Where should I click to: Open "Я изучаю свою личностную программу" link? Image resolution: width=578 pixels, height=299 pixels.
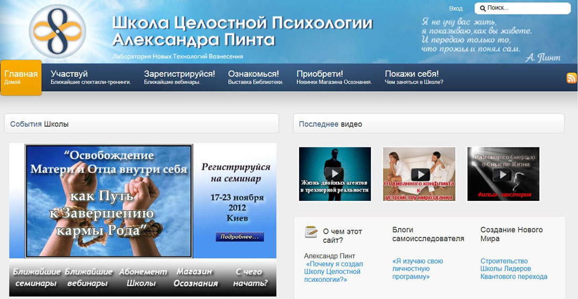click(x=418, y=269)
